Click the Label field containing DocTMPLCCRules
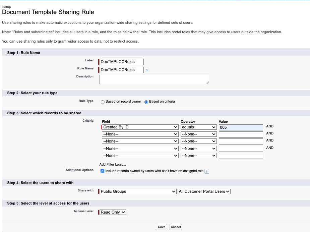The height and width of the screenshot is (232, 310). (x=121, y=62)
